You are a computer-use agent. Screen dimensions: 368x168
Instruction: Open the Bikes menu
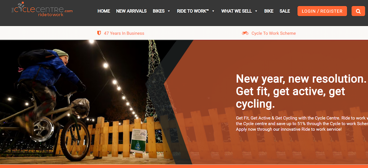click(x=158, y=11)
